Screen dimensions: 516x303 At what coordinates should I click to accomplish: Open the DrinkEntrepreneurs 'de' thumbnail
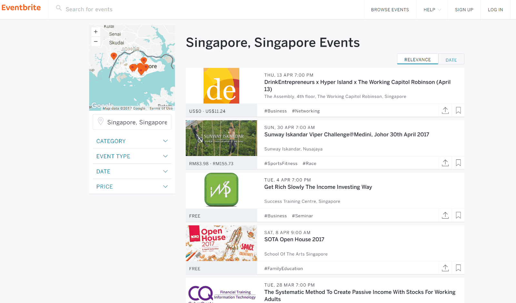pyautogui.click(x=221, y=86)
